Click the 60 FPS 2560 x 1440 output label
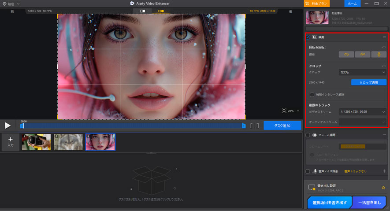 [262, 11]
